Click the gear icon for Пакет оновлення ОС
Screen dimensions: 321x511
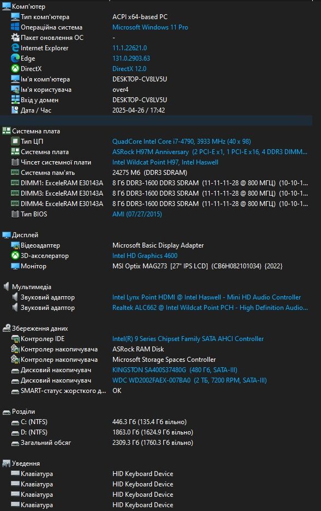pos(15,38)
